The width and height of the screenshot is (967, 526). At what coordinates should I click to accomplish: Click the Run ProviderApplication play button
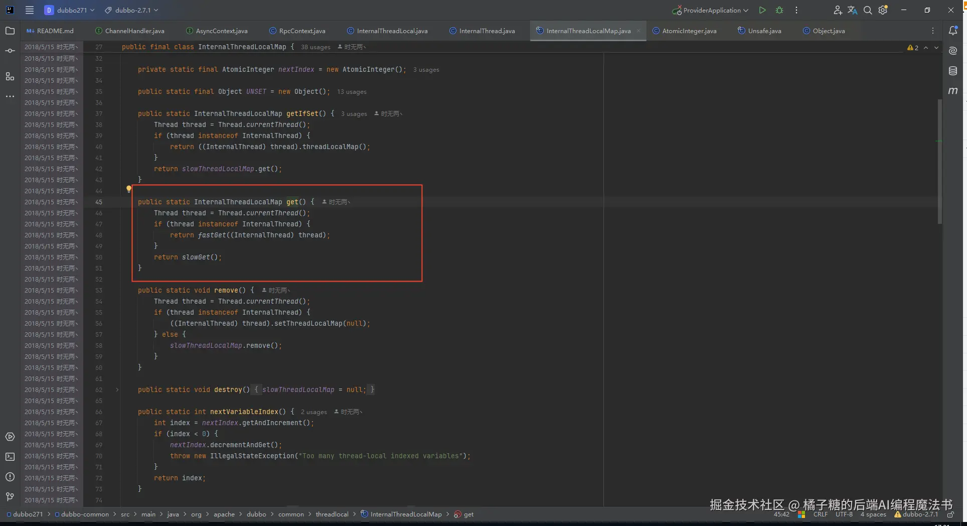click(x=762, y=10)
